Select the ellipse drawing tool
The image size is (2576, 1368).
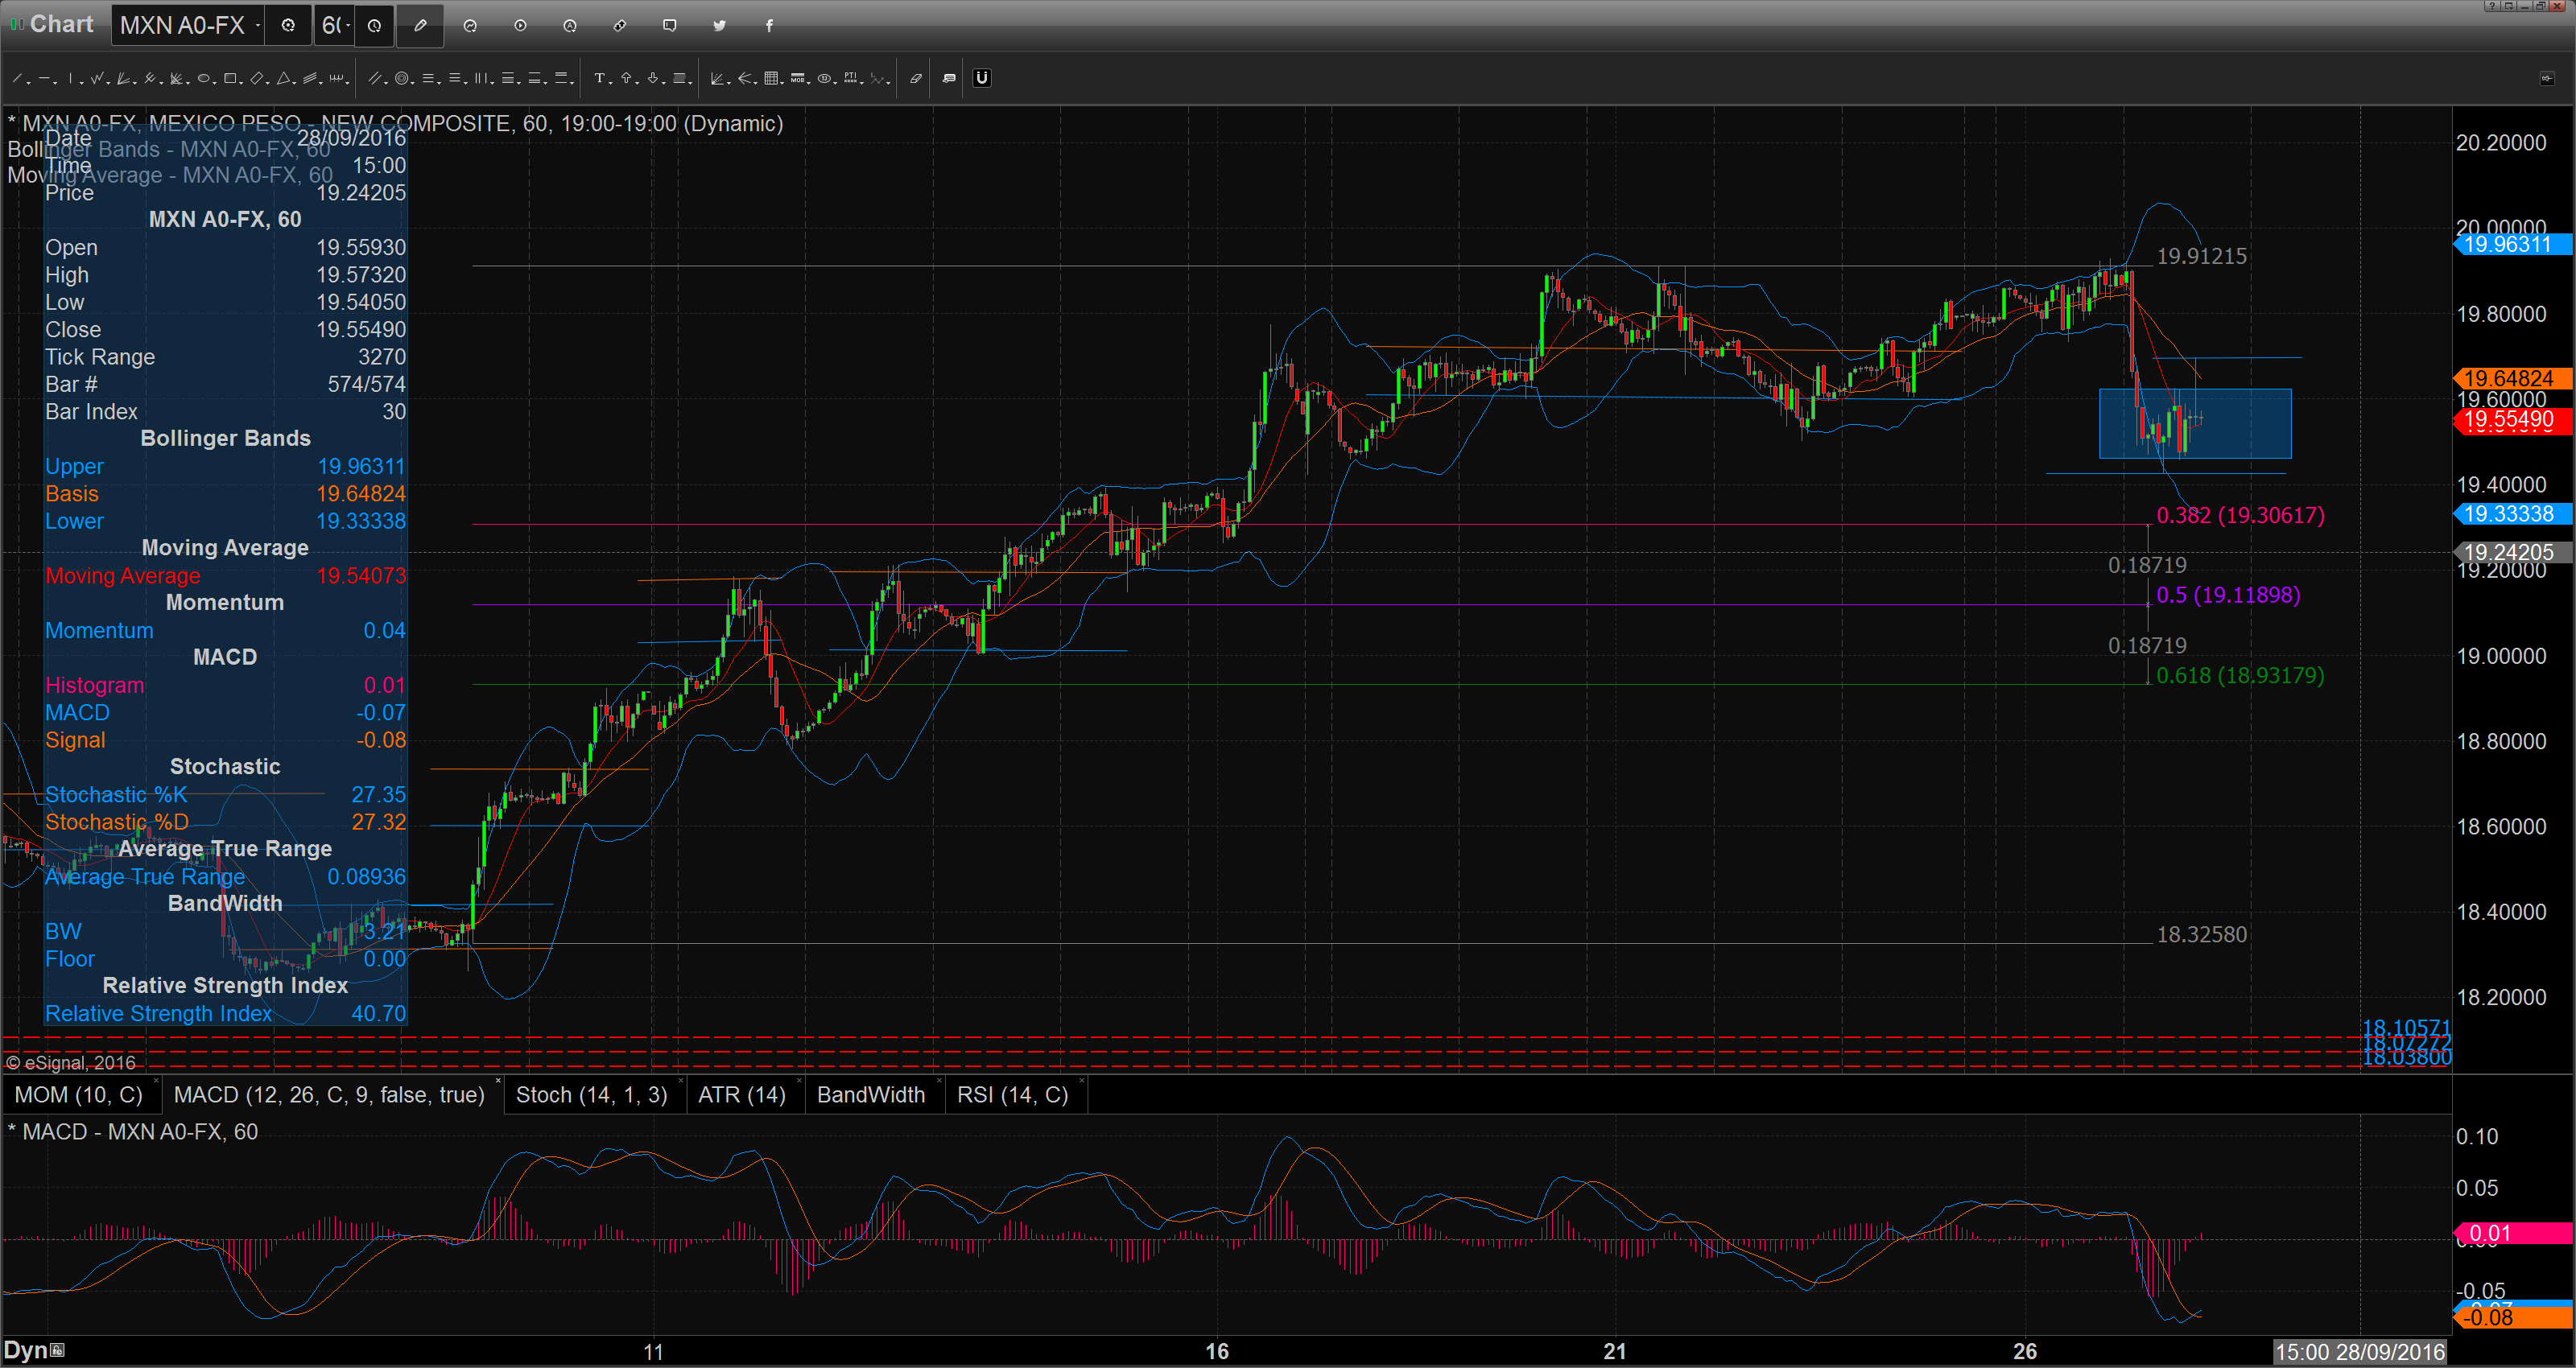[203, 78]
